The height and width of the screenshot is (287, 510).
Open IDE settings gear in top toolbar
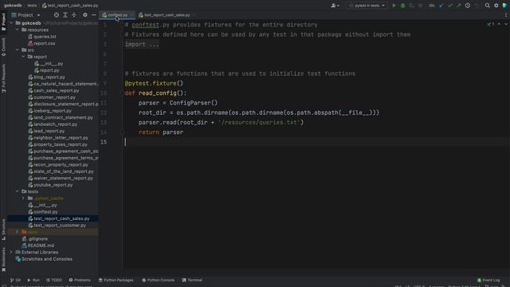496,6
